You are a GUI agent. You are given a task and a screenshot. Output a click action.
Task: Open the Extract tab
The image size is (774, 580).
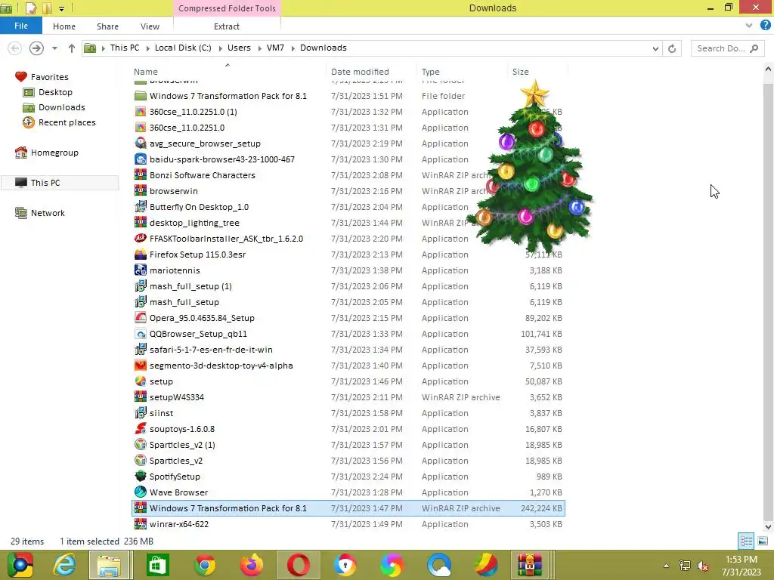pos(227,26)
